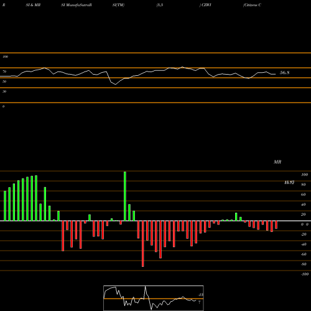The image size is (311, 311).
Task: Click the MR axis label '-60'
Action: pyautogui.click(x=304, y=254)
